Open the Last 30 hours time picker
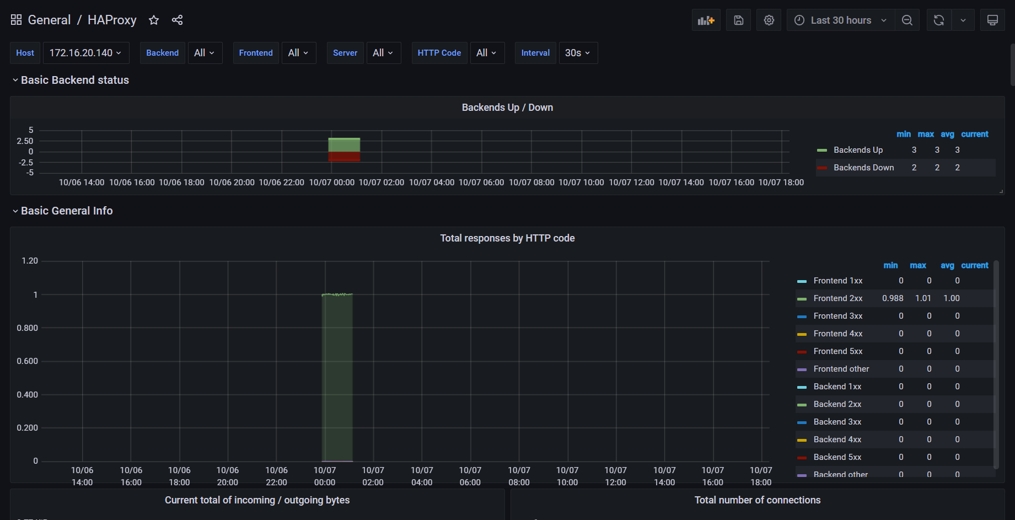The width and height of the screenshot is (1015, 520). (840, 20)
